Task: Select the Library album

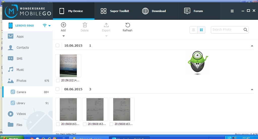Action: (x=27, y=103)
